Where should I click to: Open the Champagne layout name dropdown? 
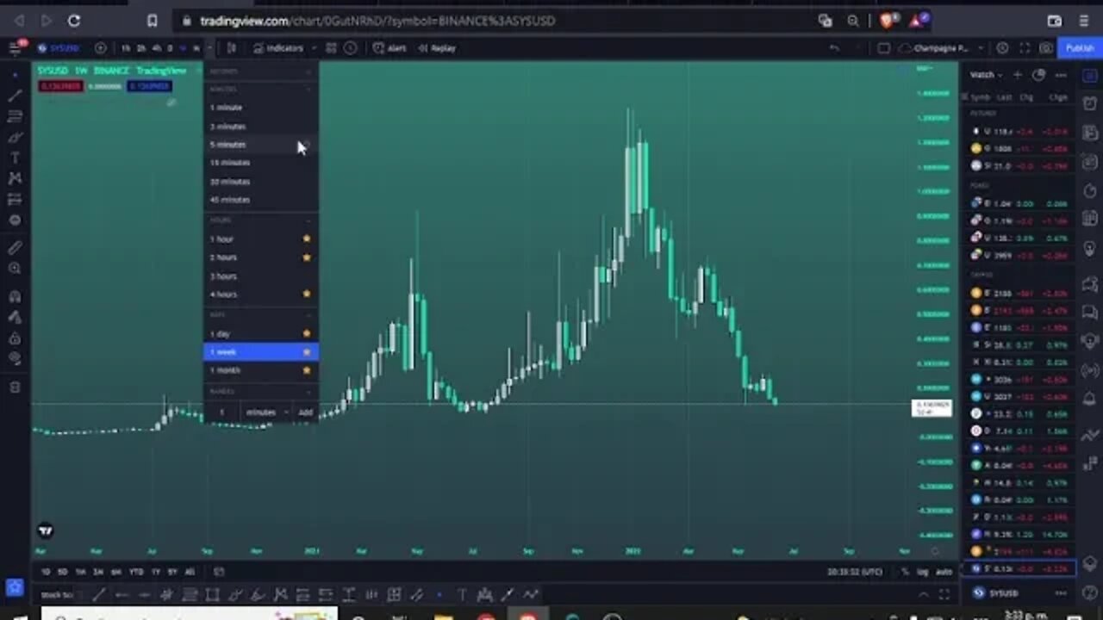(x=941, y=48)
